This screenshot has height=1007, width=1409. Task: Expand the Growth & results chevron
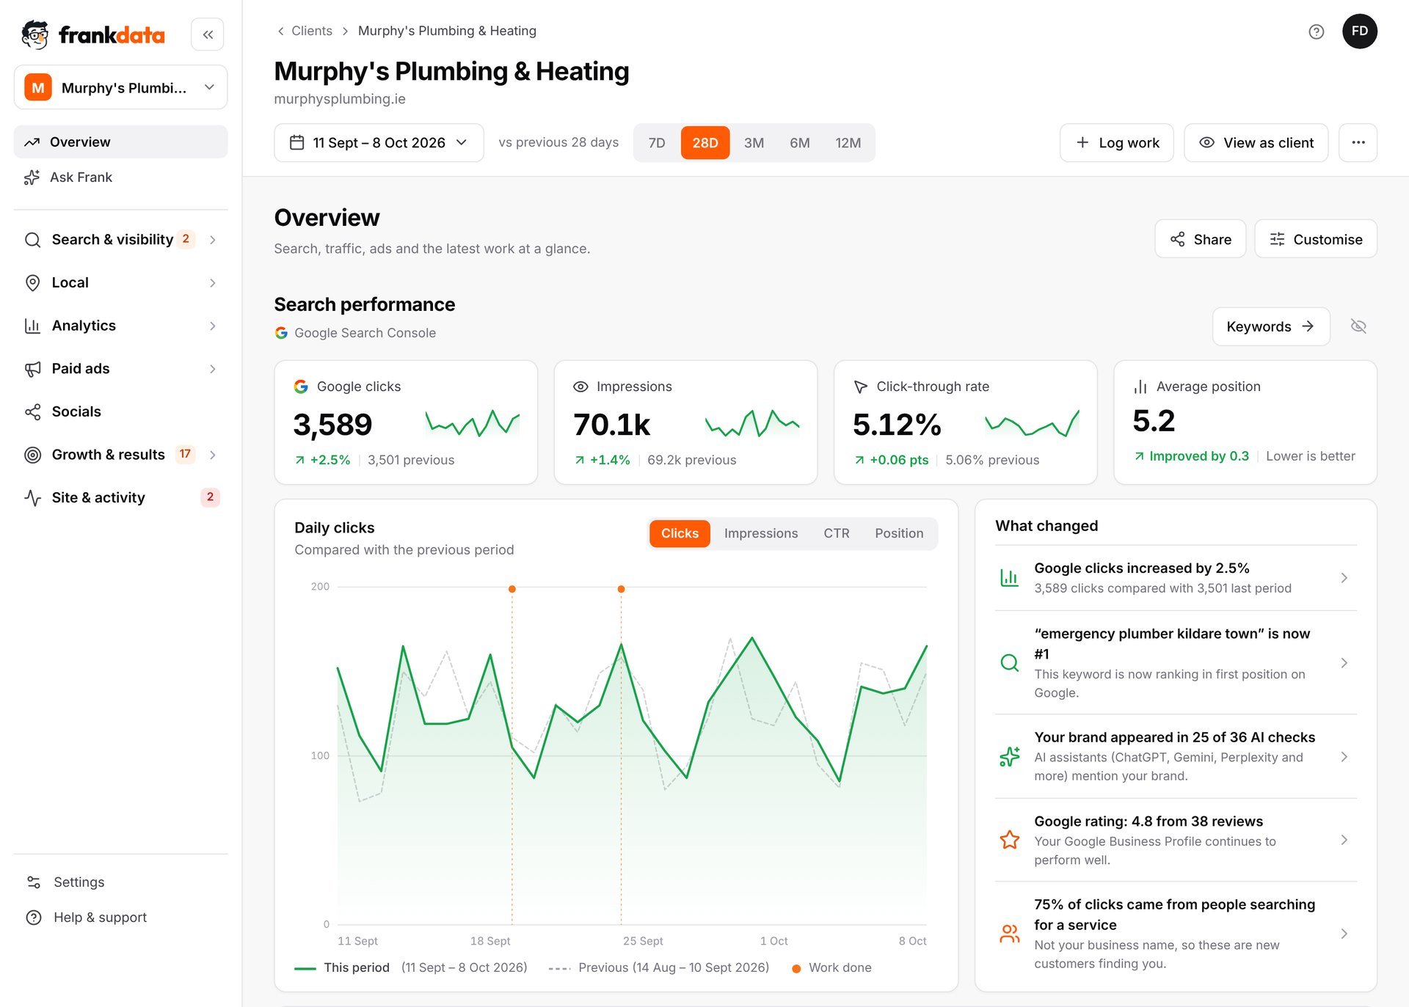point(213,455)
